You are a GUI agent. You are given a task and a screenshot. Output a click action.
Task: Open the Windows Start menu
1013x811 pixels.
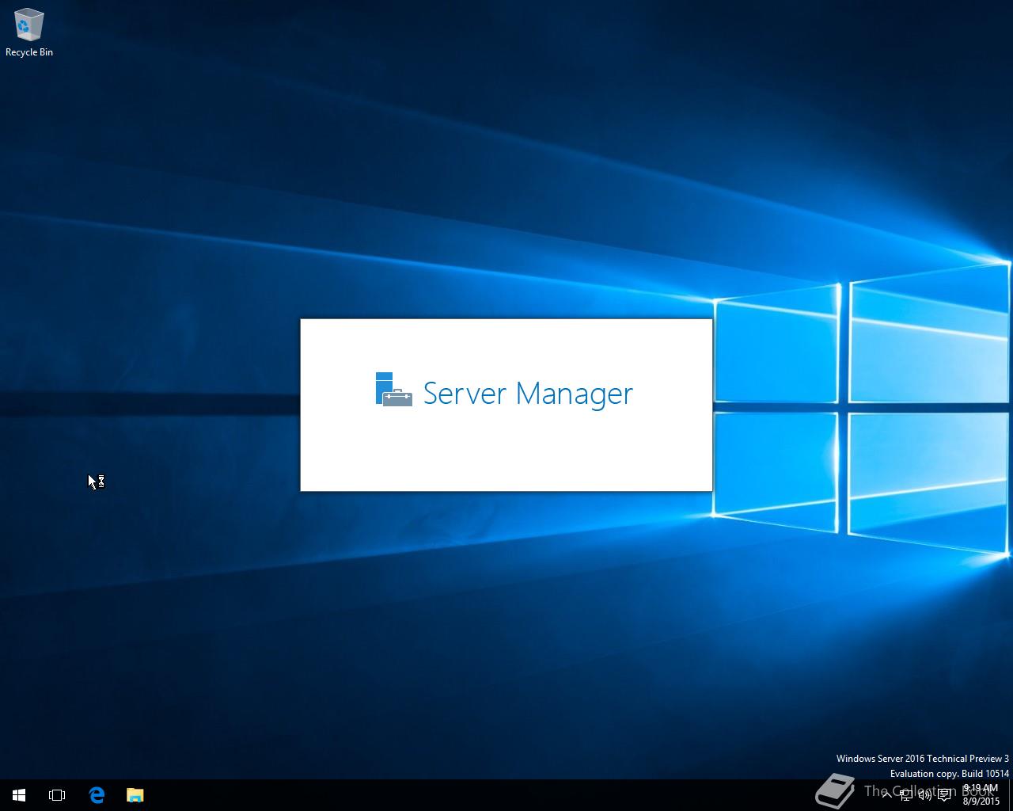click(19, 795)
